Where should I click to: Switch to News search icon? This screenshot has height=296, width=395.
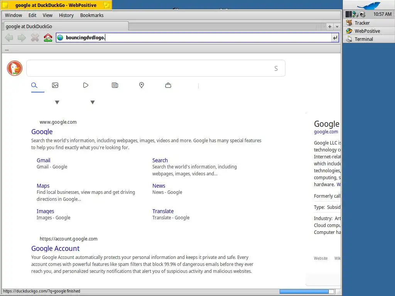[115, 85]
